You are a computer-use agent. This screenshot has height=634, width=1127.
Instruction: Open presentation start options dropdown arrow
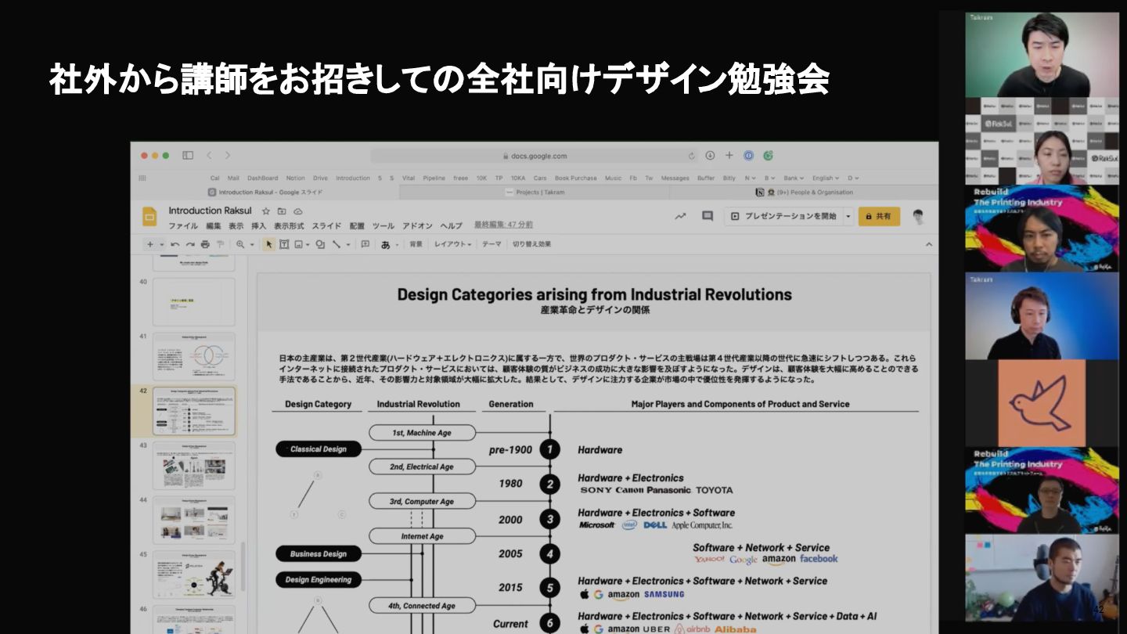coord(848,216)
